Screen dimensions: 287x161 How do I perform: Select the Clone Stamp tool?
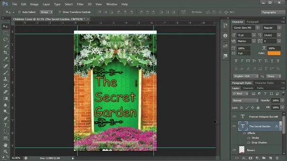coord(5,79)
